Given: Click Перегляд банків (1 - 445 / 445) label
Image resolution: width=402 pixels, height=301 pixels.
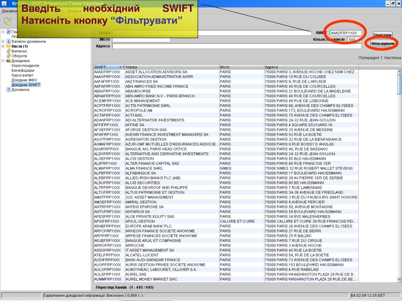Looking at the screenshot, I should click(124, 287).
